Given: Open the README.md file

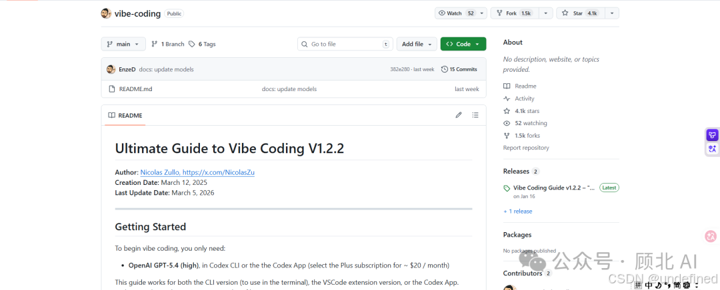Looking at the screenshot, I should pyautogui.click(x=135, y=89).
